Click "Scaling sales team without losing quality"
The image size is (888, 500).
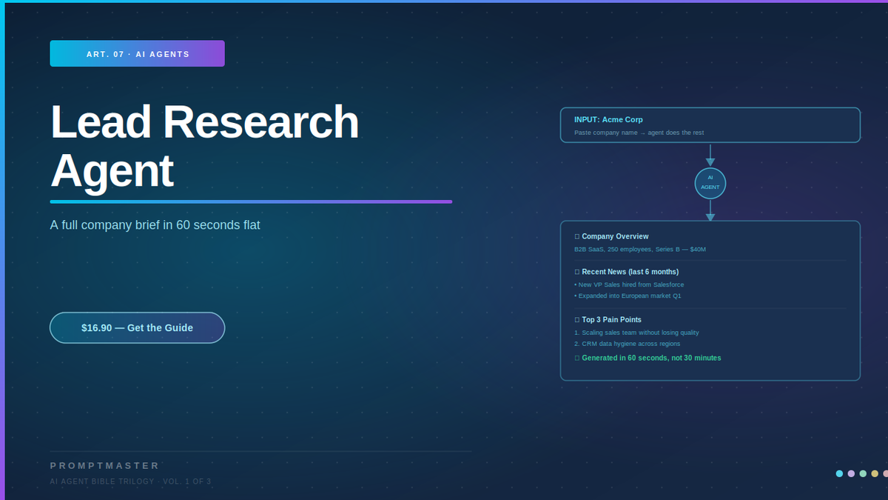coord(640,333)
